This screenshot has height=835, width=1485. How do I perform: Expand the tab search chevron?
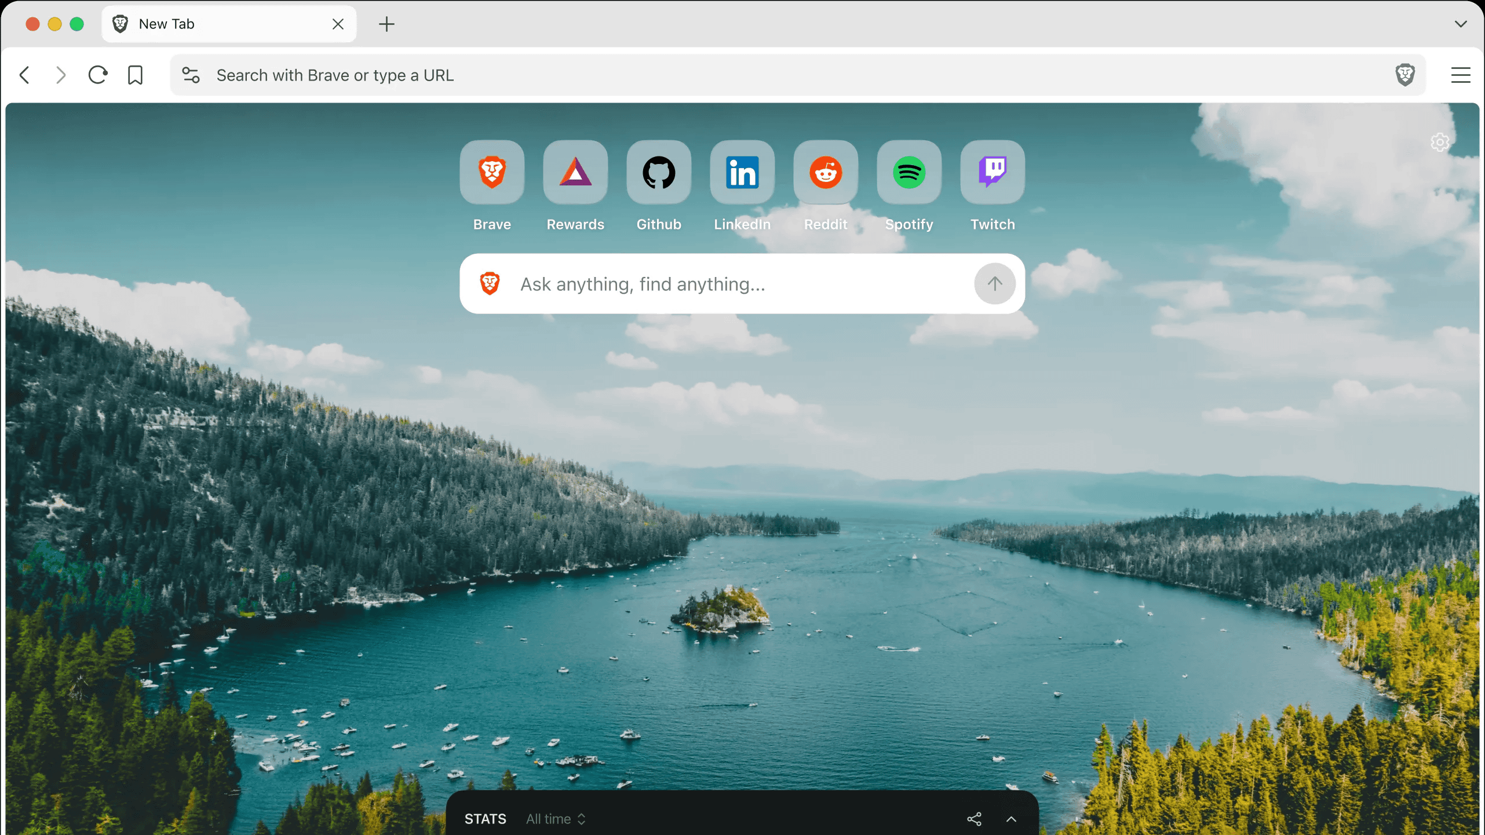coord(1460,24)
